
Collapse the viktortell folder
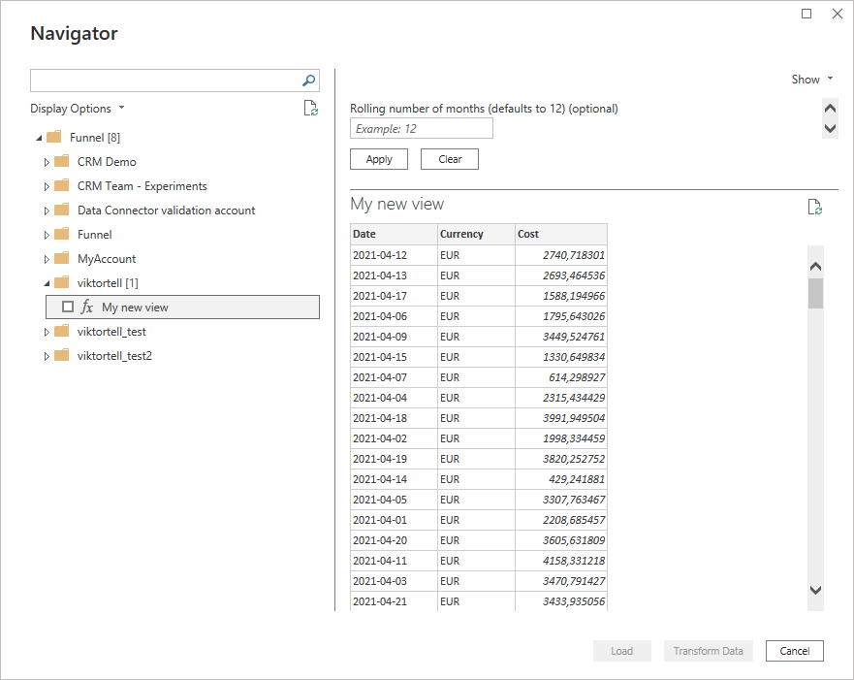[47, 283]
